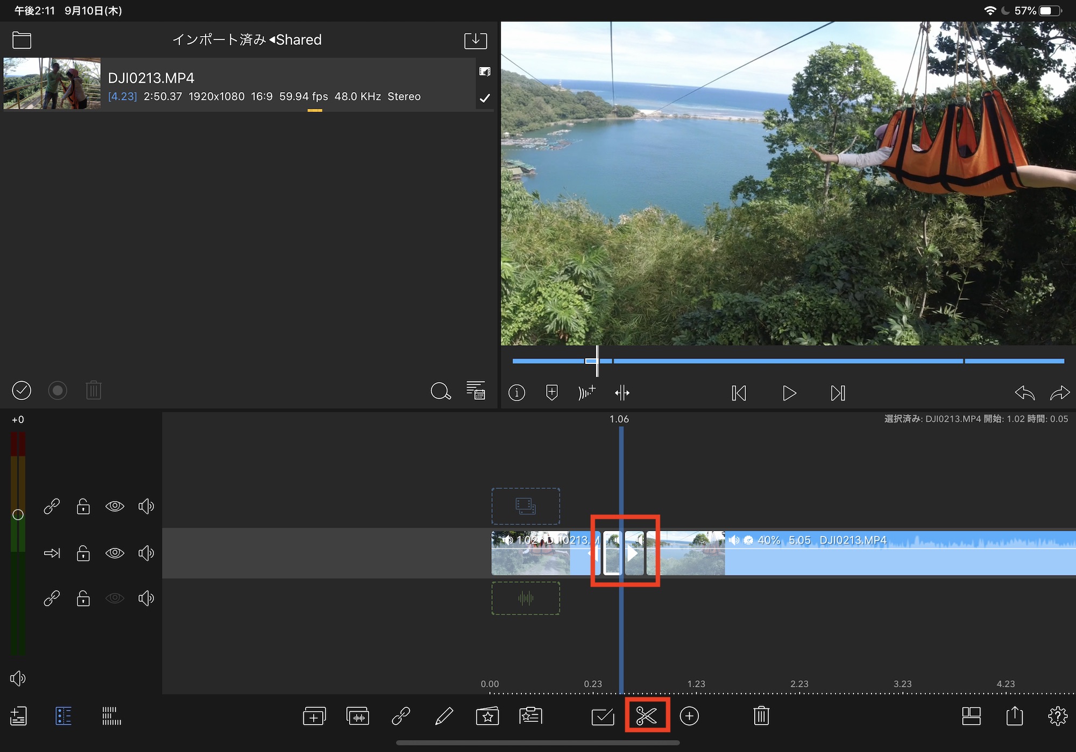Open settings gear with question mark
Screen dimensions: 1076x752
pyautogui.click(x=1057, y=716)
